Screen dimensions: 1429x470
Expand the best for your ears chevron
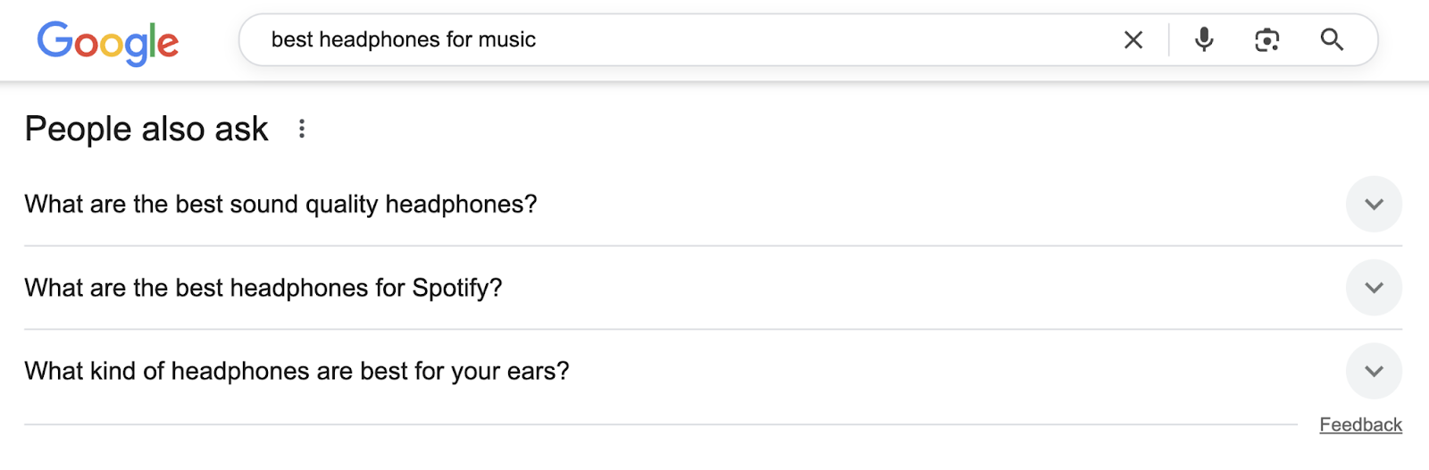[1374, 371]
